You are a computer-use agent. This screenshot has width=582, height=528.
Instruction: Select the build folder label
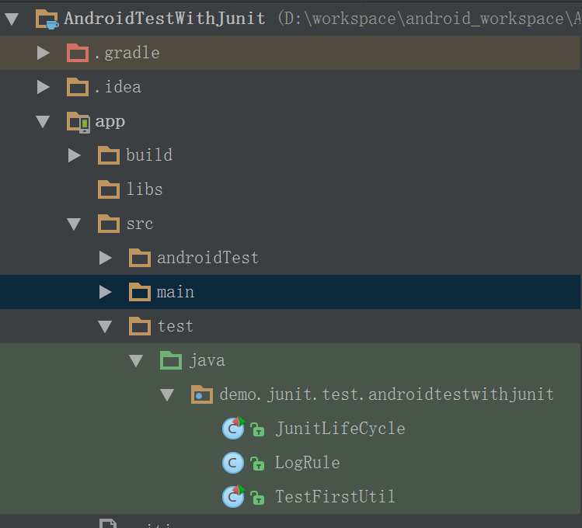coord(149,155)
